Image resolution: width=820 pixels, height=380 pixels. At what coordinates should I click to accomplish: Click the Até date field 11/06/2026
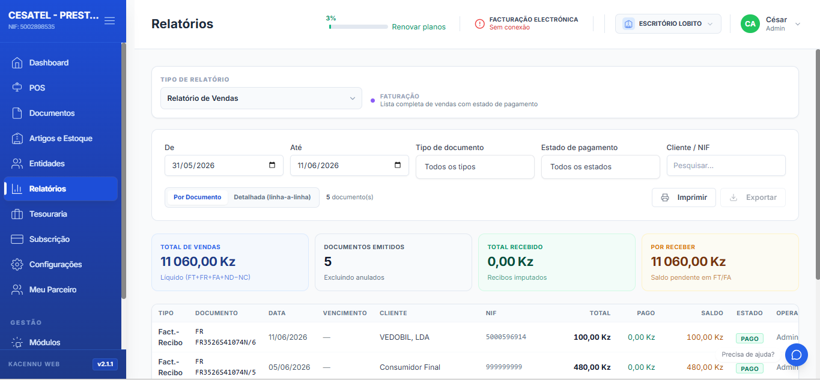[x=350, y=166]
